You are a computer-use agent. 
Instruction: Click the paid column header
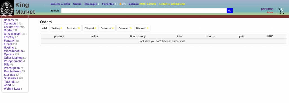click(242, 36)
